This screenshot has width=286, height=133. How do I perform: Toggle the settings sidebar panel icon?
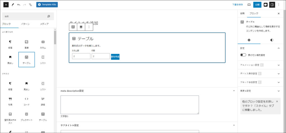click(272, 5)
